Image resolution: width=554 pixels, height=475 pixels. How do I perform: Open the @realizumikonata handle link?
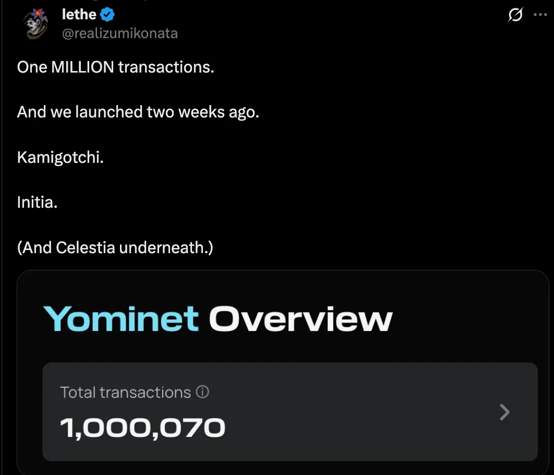click(x=119, y=33)
